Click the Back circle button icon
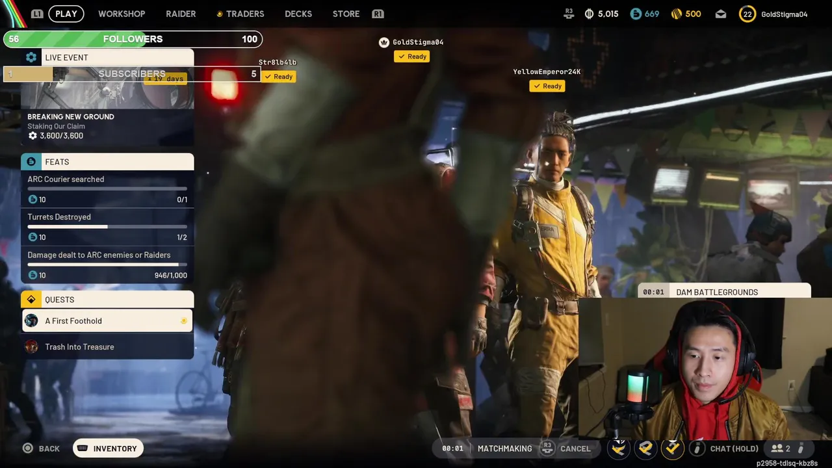Screen dimensions: 832x468 click(x=27, y=448)
